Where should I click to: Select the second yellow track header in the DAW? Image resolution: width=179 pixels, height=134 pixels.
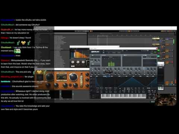156,44
